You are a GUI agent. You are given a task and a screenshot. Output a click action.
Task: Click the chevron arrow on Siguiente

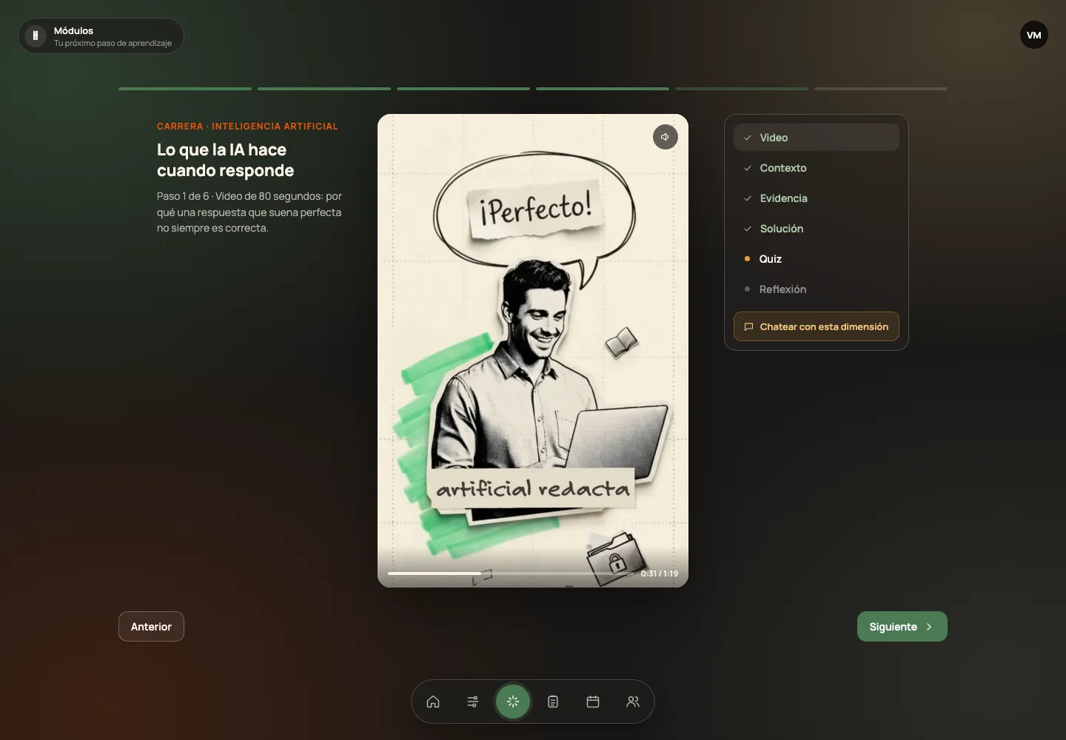pos(929,627)
